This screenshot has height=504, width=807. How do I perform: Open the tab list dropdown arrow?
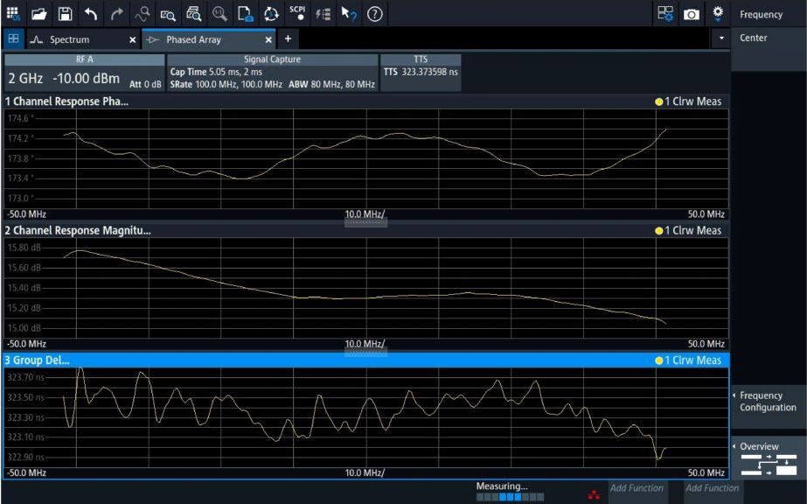point(721,39)
